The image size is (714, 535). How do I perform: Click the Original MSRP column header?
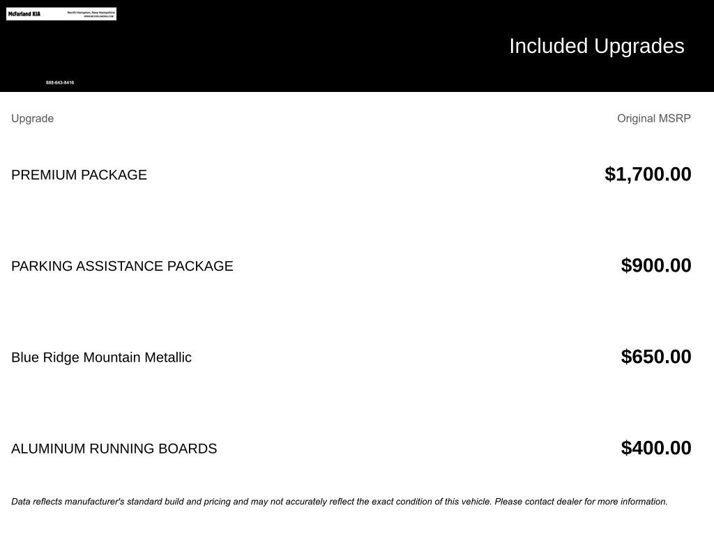click(653, 118)
